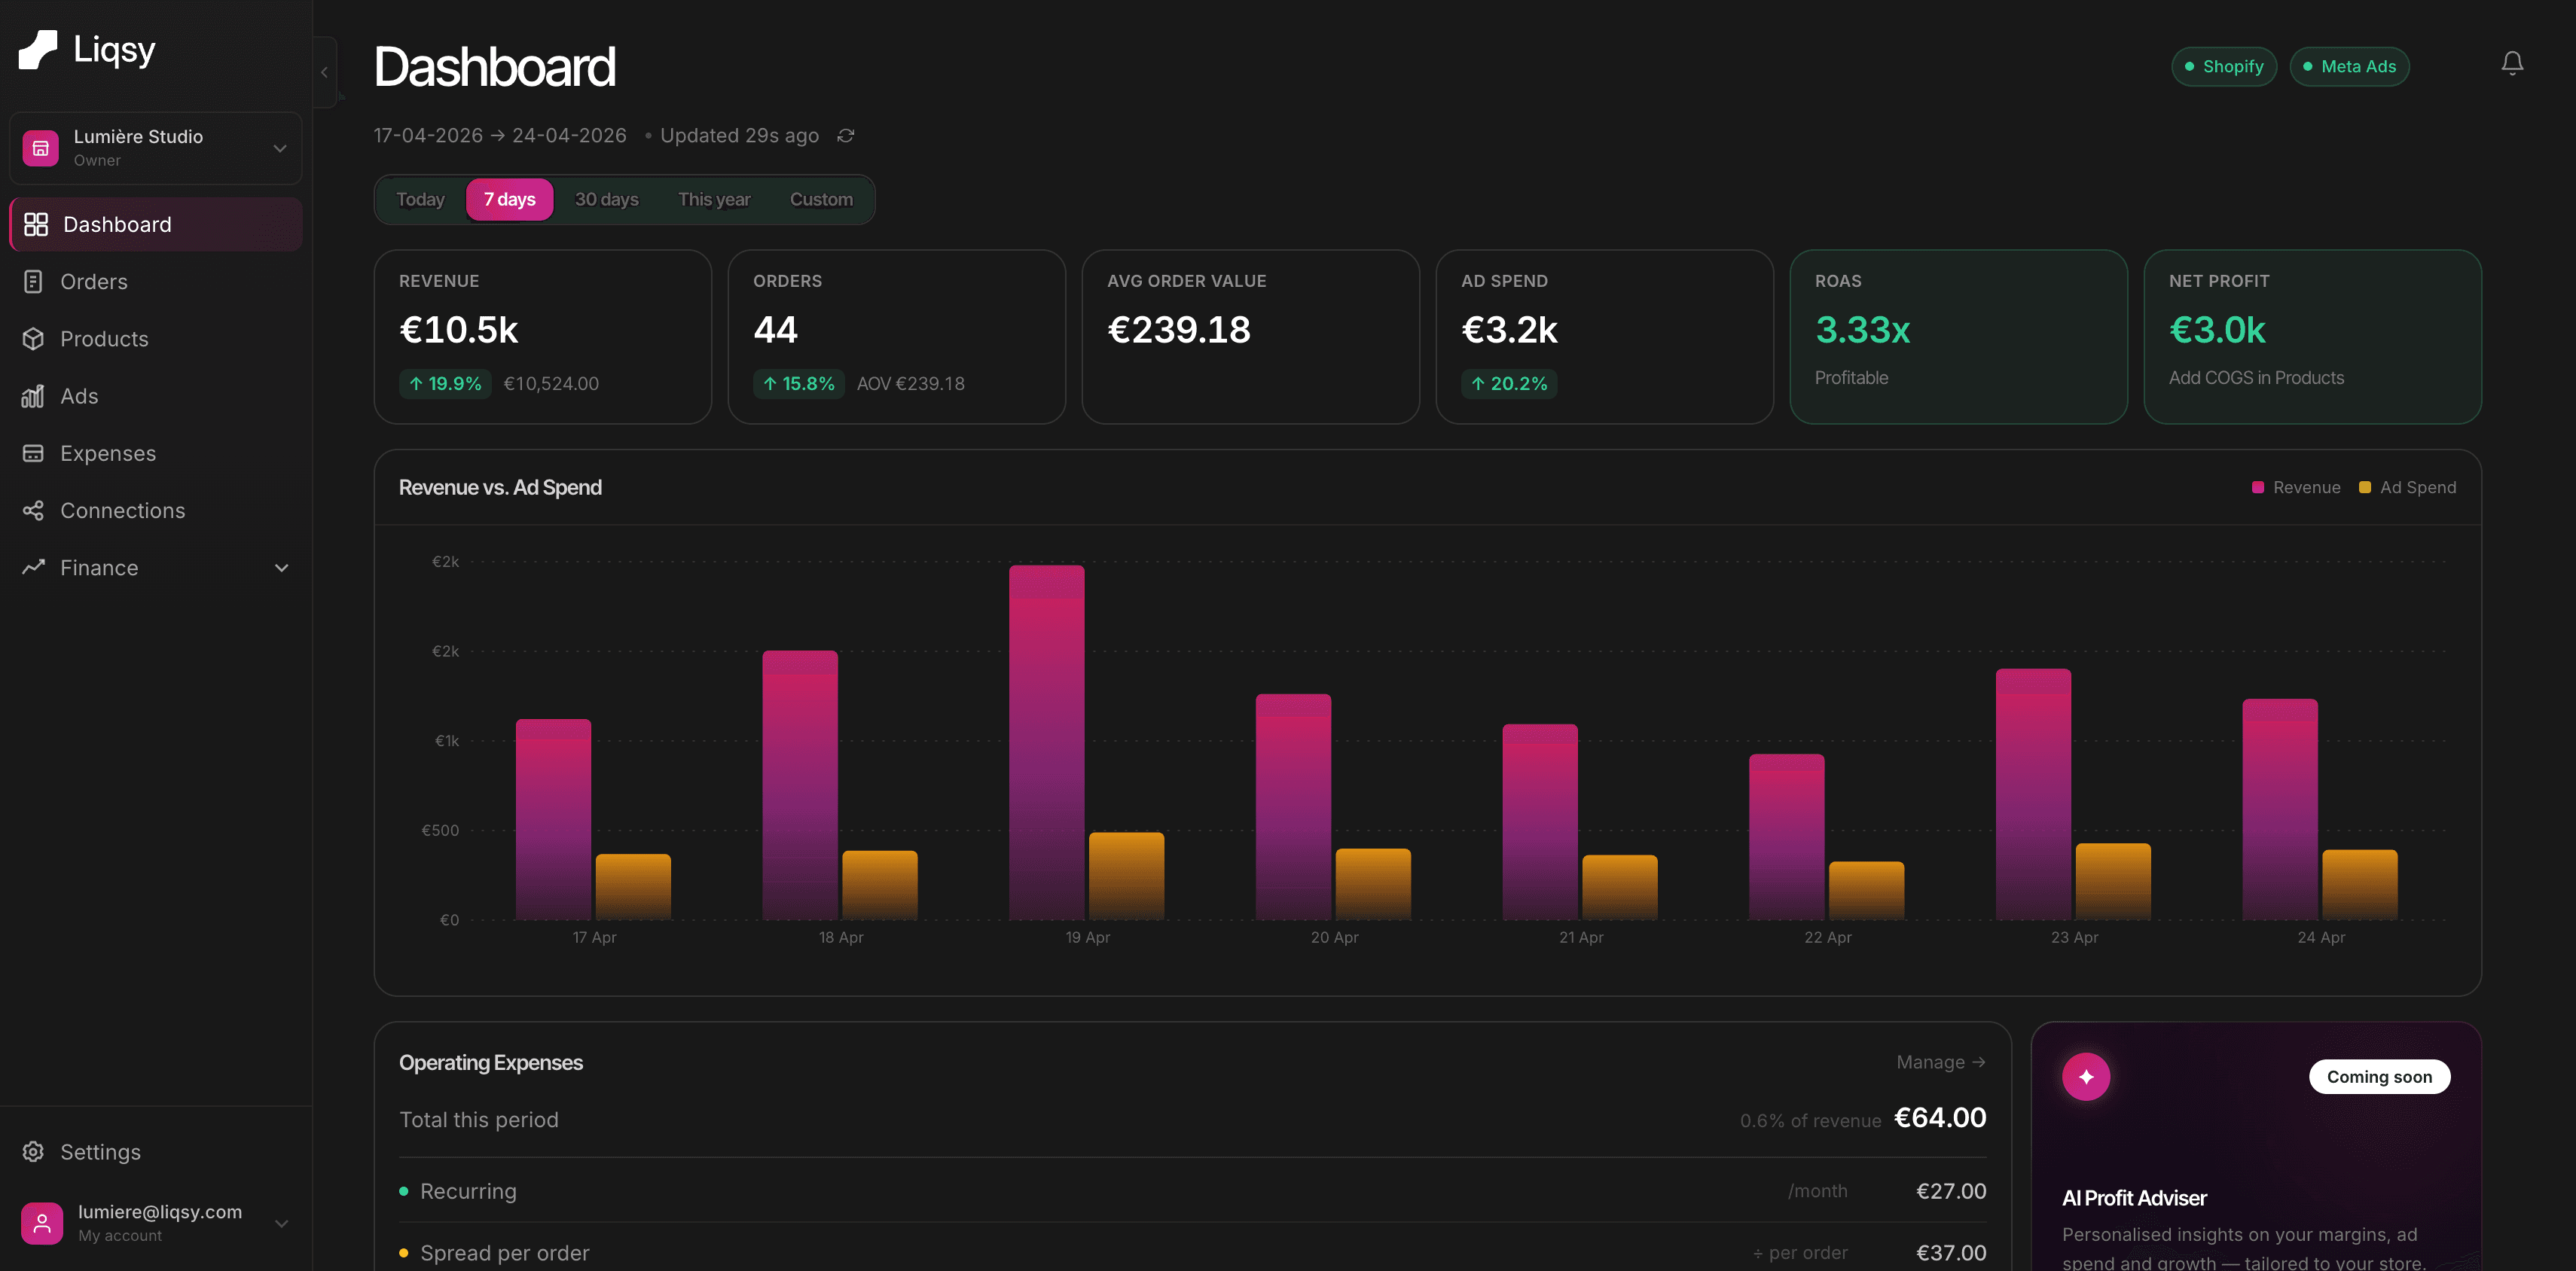
Task: Switch to the Today date range tab
Action: click(x=419, y=199)
